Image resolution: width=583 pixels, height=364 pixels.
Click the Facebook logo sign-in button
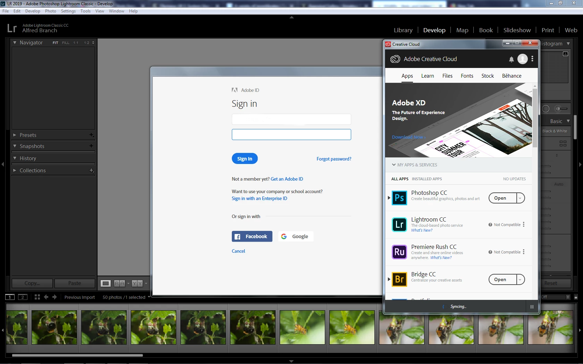[252, 236]
